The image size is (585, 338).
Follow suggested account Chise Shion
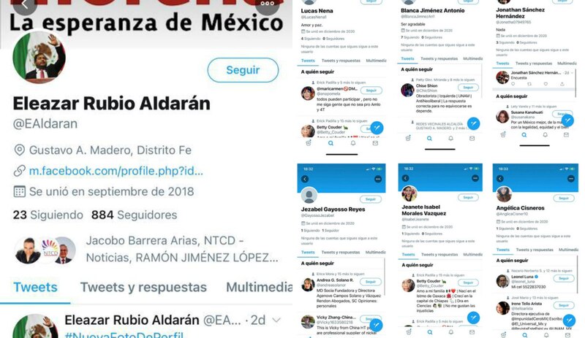click(x=468, y=88)
